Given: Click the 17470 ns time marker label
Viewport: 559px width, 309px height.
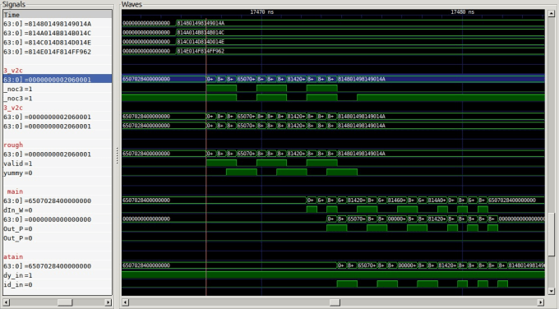Looking at the screenshot, I should 262,12.
